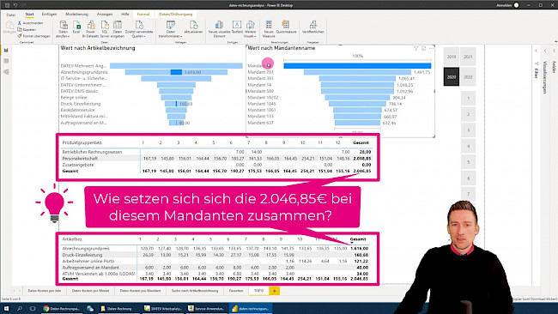Switch to data view in the left sidebar
Viewport: 558px width, 314px height.
6,61
